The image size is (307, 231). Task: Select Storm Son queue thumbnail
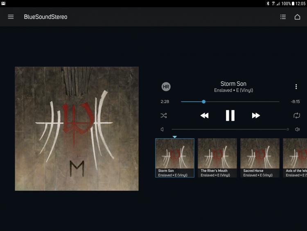pos(175,158)
